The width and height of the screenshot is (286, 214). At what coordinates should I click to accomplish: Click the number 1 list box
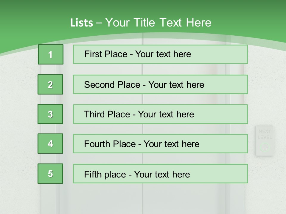pos(51,54)
